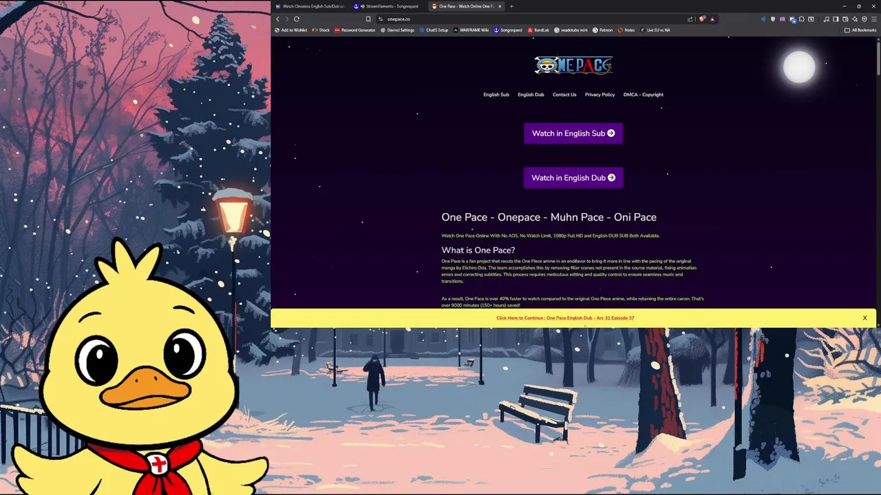
Task: Dismiss the yellow continue banner with X
Action: click(865, 318)
